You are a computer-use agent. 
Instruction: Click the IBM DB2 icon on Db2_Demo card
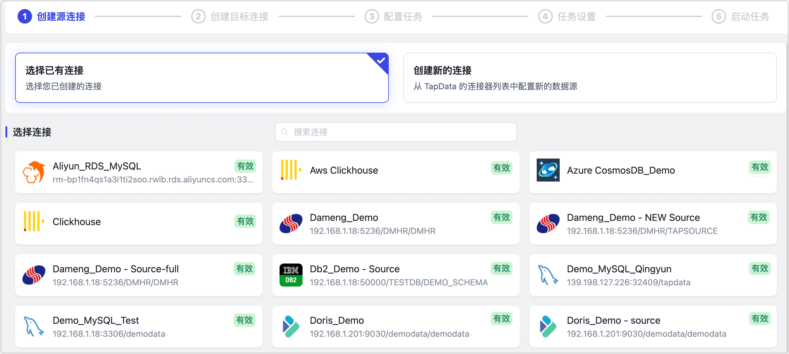290,275
